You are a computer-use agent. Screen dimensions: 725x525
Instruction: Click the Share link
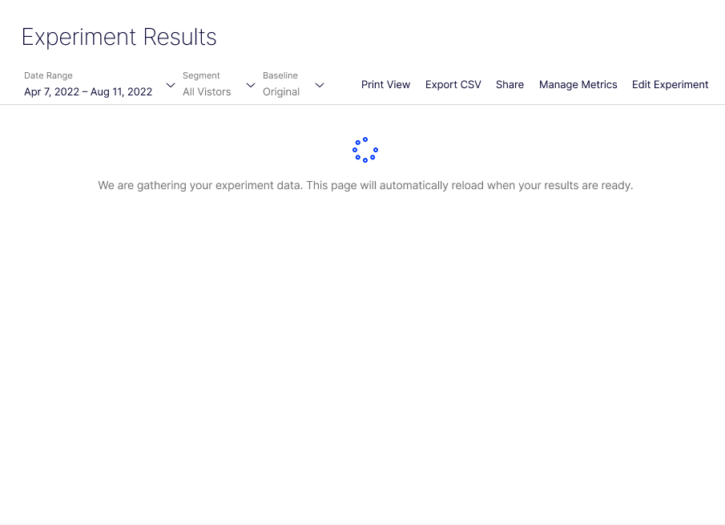[510, 85]
